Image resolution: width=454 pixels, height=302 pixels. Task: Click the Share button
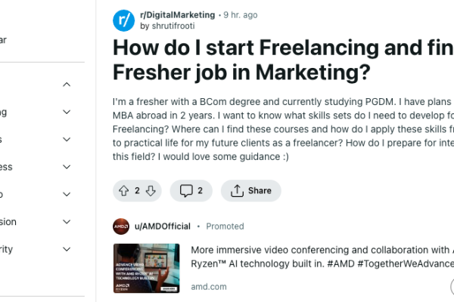pos(251,191)
